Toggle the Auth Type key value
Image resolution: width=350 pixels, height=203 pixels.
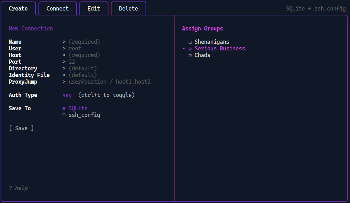(x=67, y=95)
